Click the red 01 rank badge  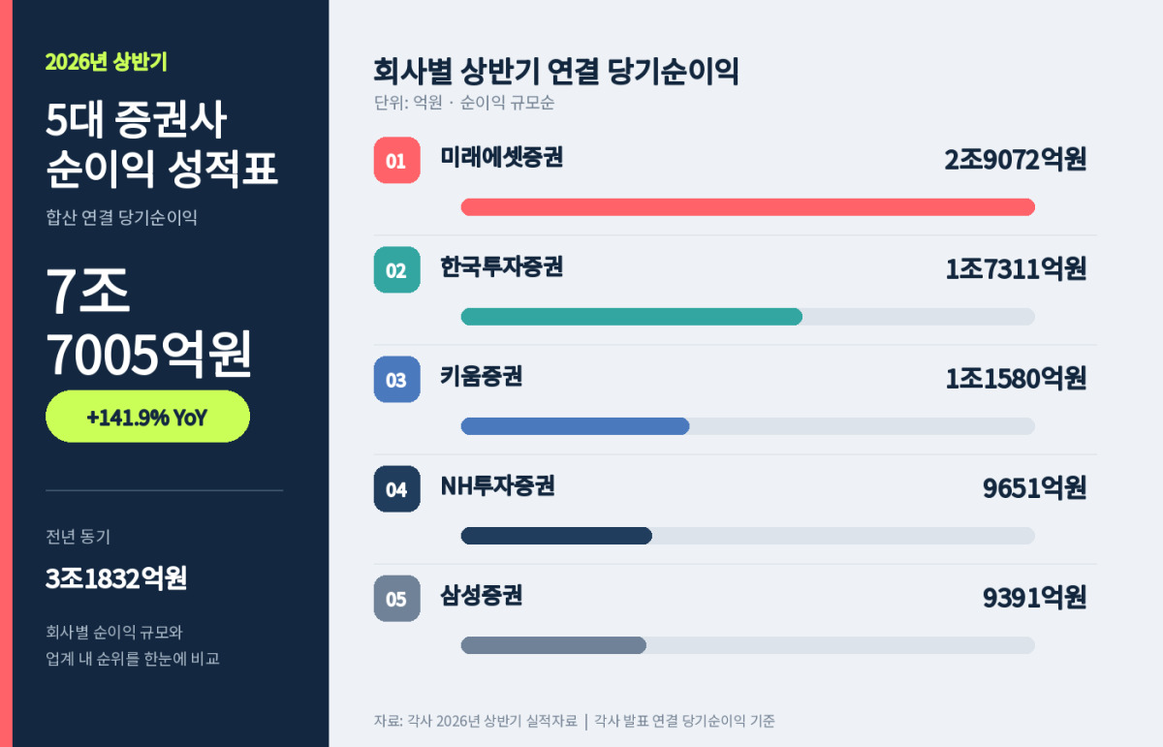[x=397, y=161]
